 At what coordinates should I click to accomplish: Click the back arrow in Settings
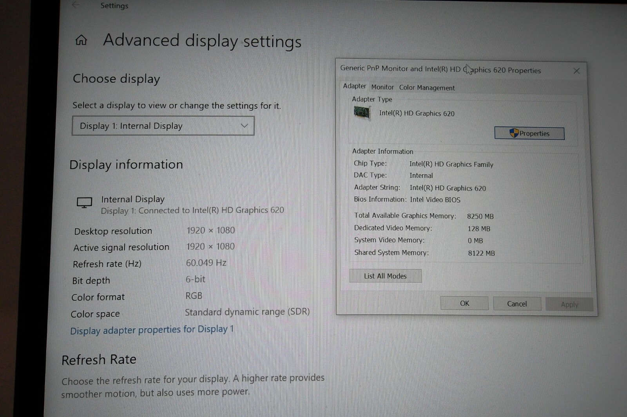point(76,5)
